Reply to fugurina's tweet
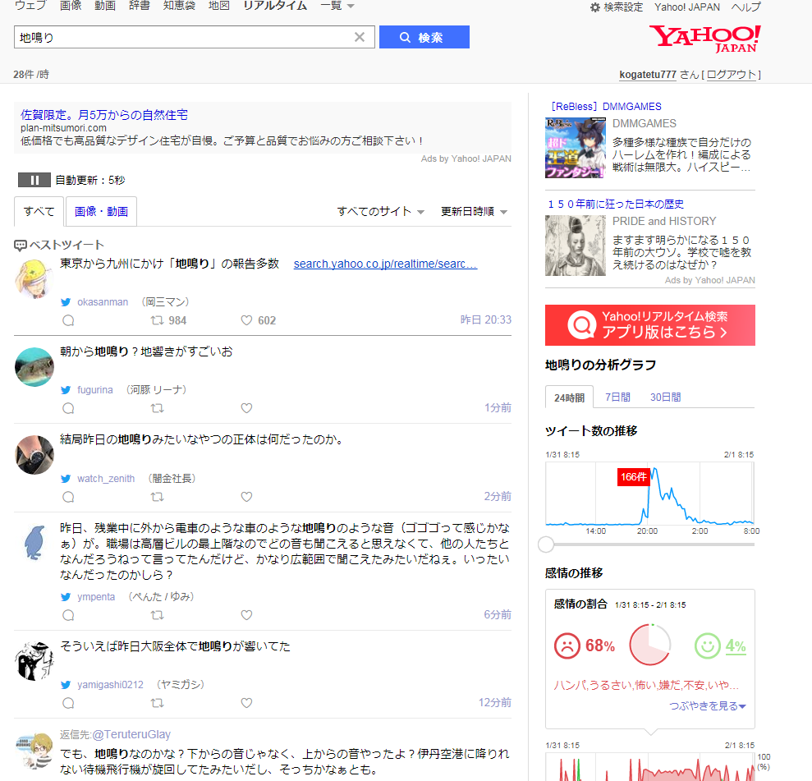The height and width of the screenshot is (781, 812). coord(68,409)
